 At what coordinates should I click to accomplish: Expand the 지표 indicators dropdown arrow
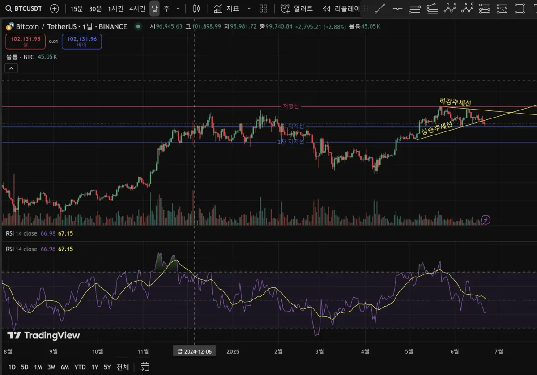tap(249, 8)
